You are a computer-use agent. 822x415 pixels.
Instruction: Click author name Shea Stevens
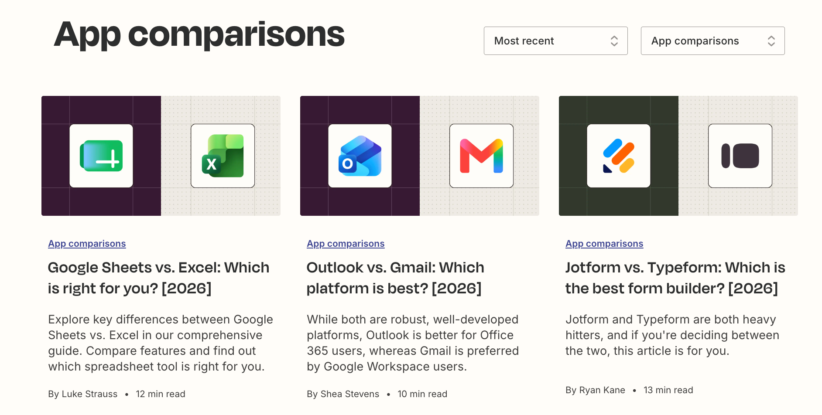(350, 394)
